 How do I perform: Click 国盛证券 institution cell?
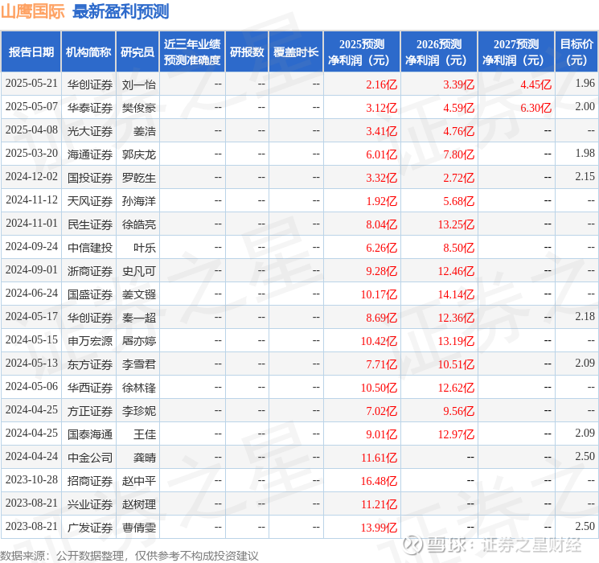[x=90, y=294]
